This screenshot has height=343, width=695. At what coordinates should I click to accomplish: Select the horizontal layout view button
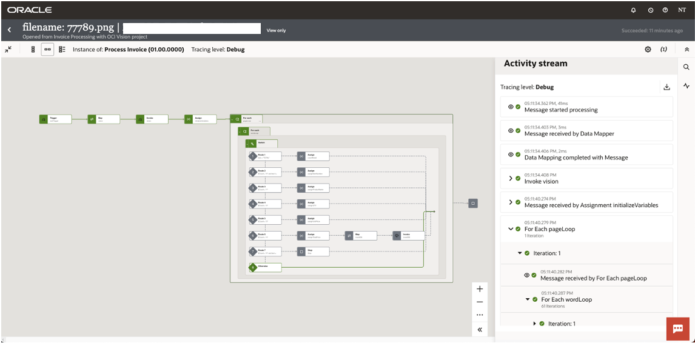pos(47,49)
